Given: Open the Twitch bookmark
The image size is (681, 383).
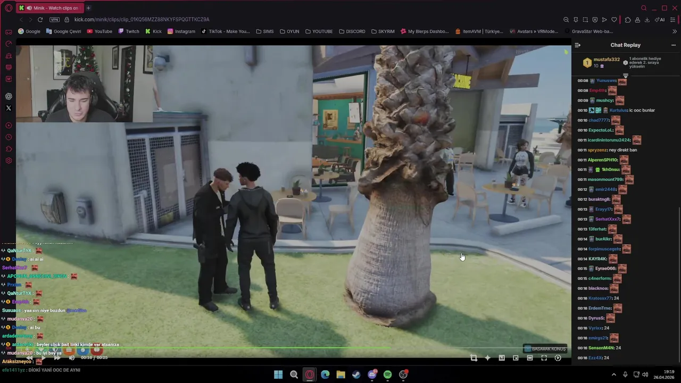Looking at the screenshot, I should [129, 31].
